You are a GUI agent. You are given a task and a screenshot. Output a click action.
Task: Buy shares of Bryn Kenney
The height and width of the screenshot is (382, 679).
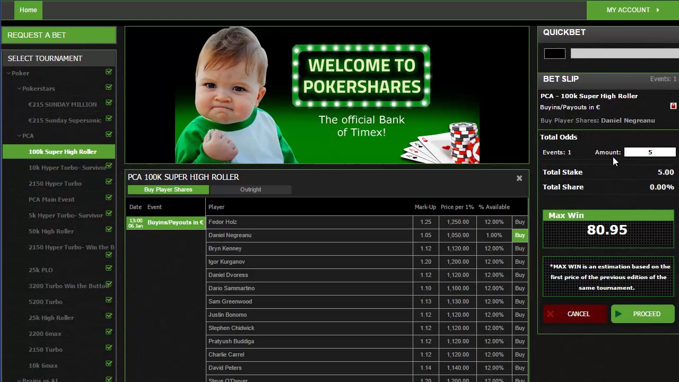(x=520, y=248)
